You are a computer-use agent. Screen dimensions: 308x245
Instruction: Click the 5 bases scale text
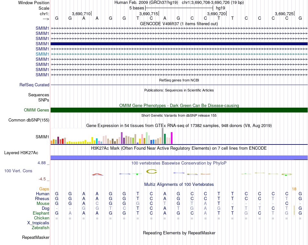tap(136, 8)
